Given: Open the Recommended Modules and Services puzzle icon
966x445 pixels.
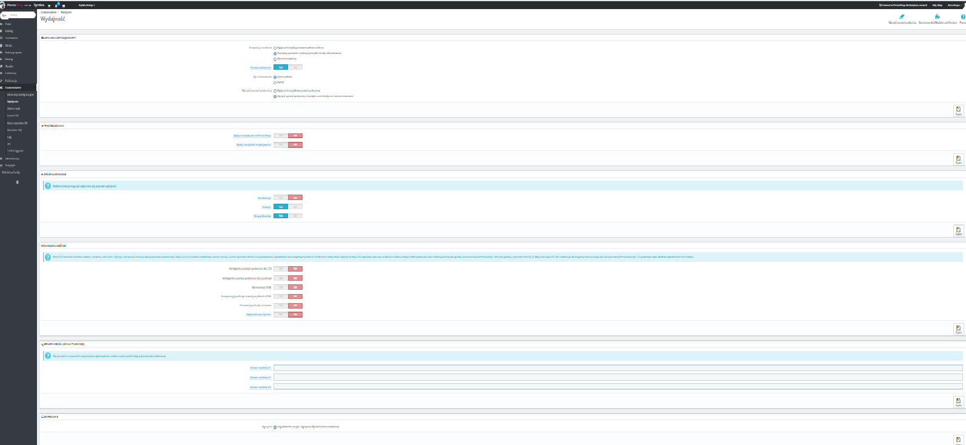Looking at the screenshot, I should pyautogui.click(x=937, y=16).
